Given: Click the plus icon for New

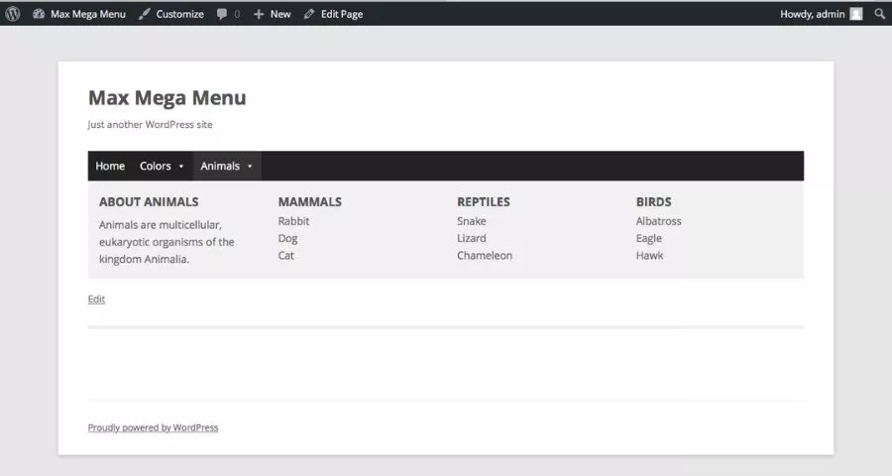Looking at the screenshot, I should point(259,14).
